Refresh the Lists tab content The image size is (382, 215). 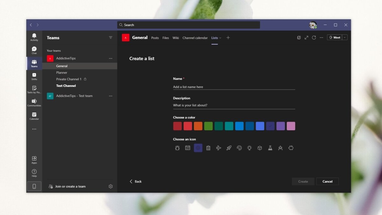[314, 37]
